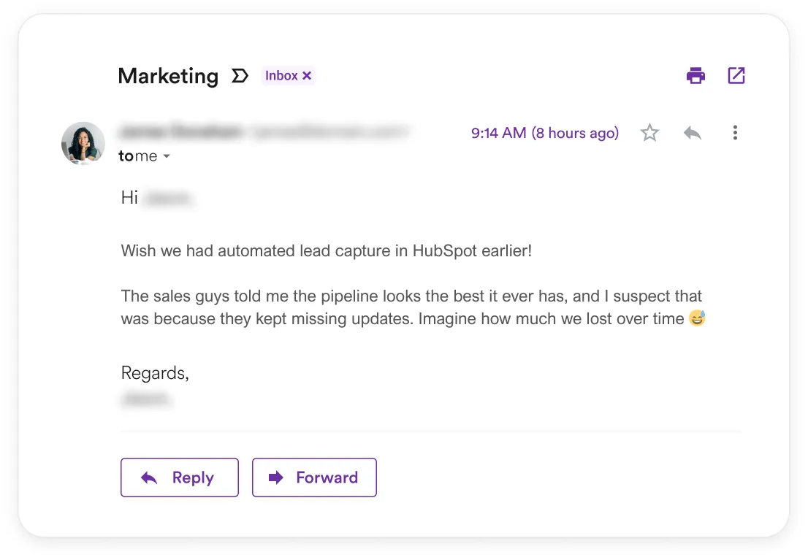Click the sweat-smile emoji in the message
808x560 pixels.
coord(697,318)
